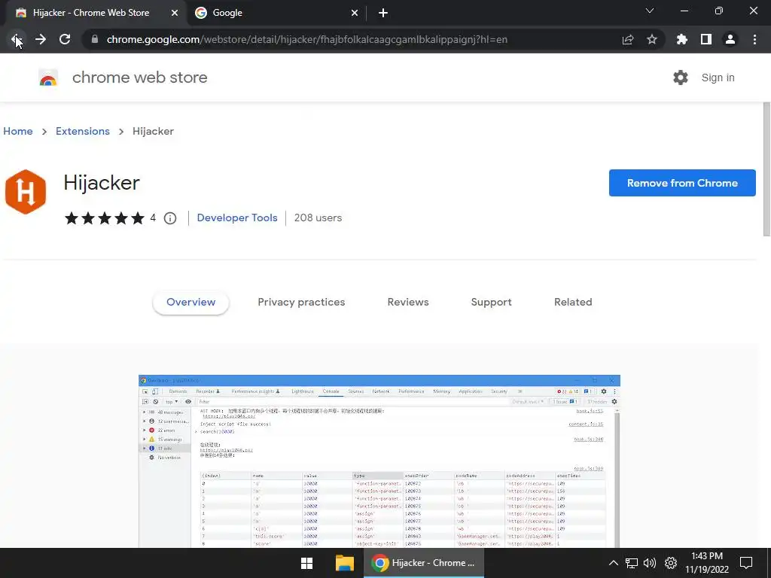This screenshot has width=771, height=578.
Task: Click the Hijacker extension icon
Action: tap(26, 192)
